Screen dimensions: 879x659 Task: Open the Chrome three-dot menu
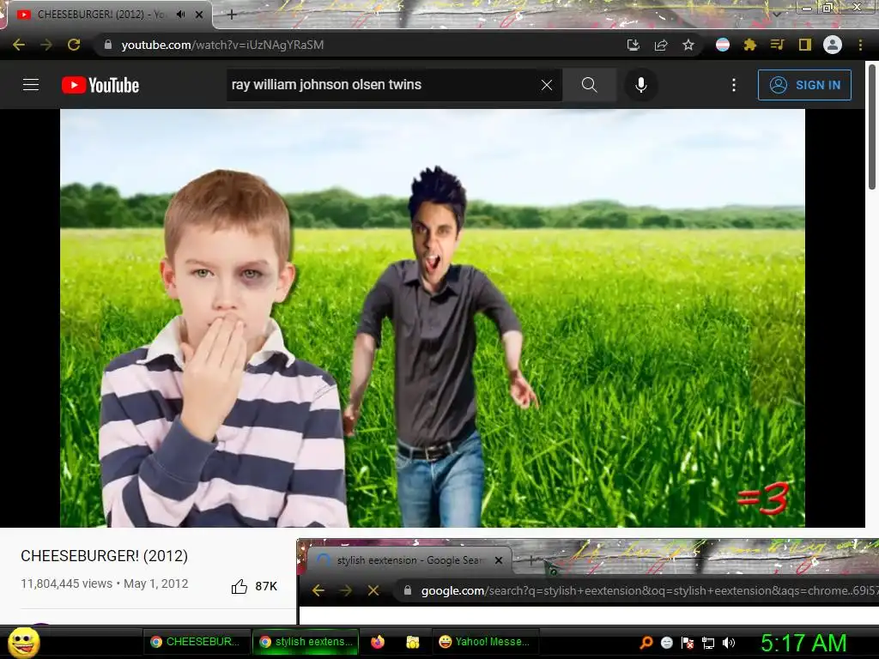tap(860, 45)
